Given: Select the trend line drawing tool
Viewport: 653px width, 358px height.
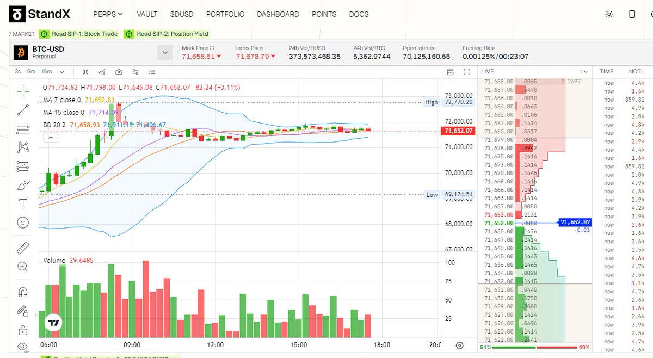Looking at the screenshot, I should [23, 110].
